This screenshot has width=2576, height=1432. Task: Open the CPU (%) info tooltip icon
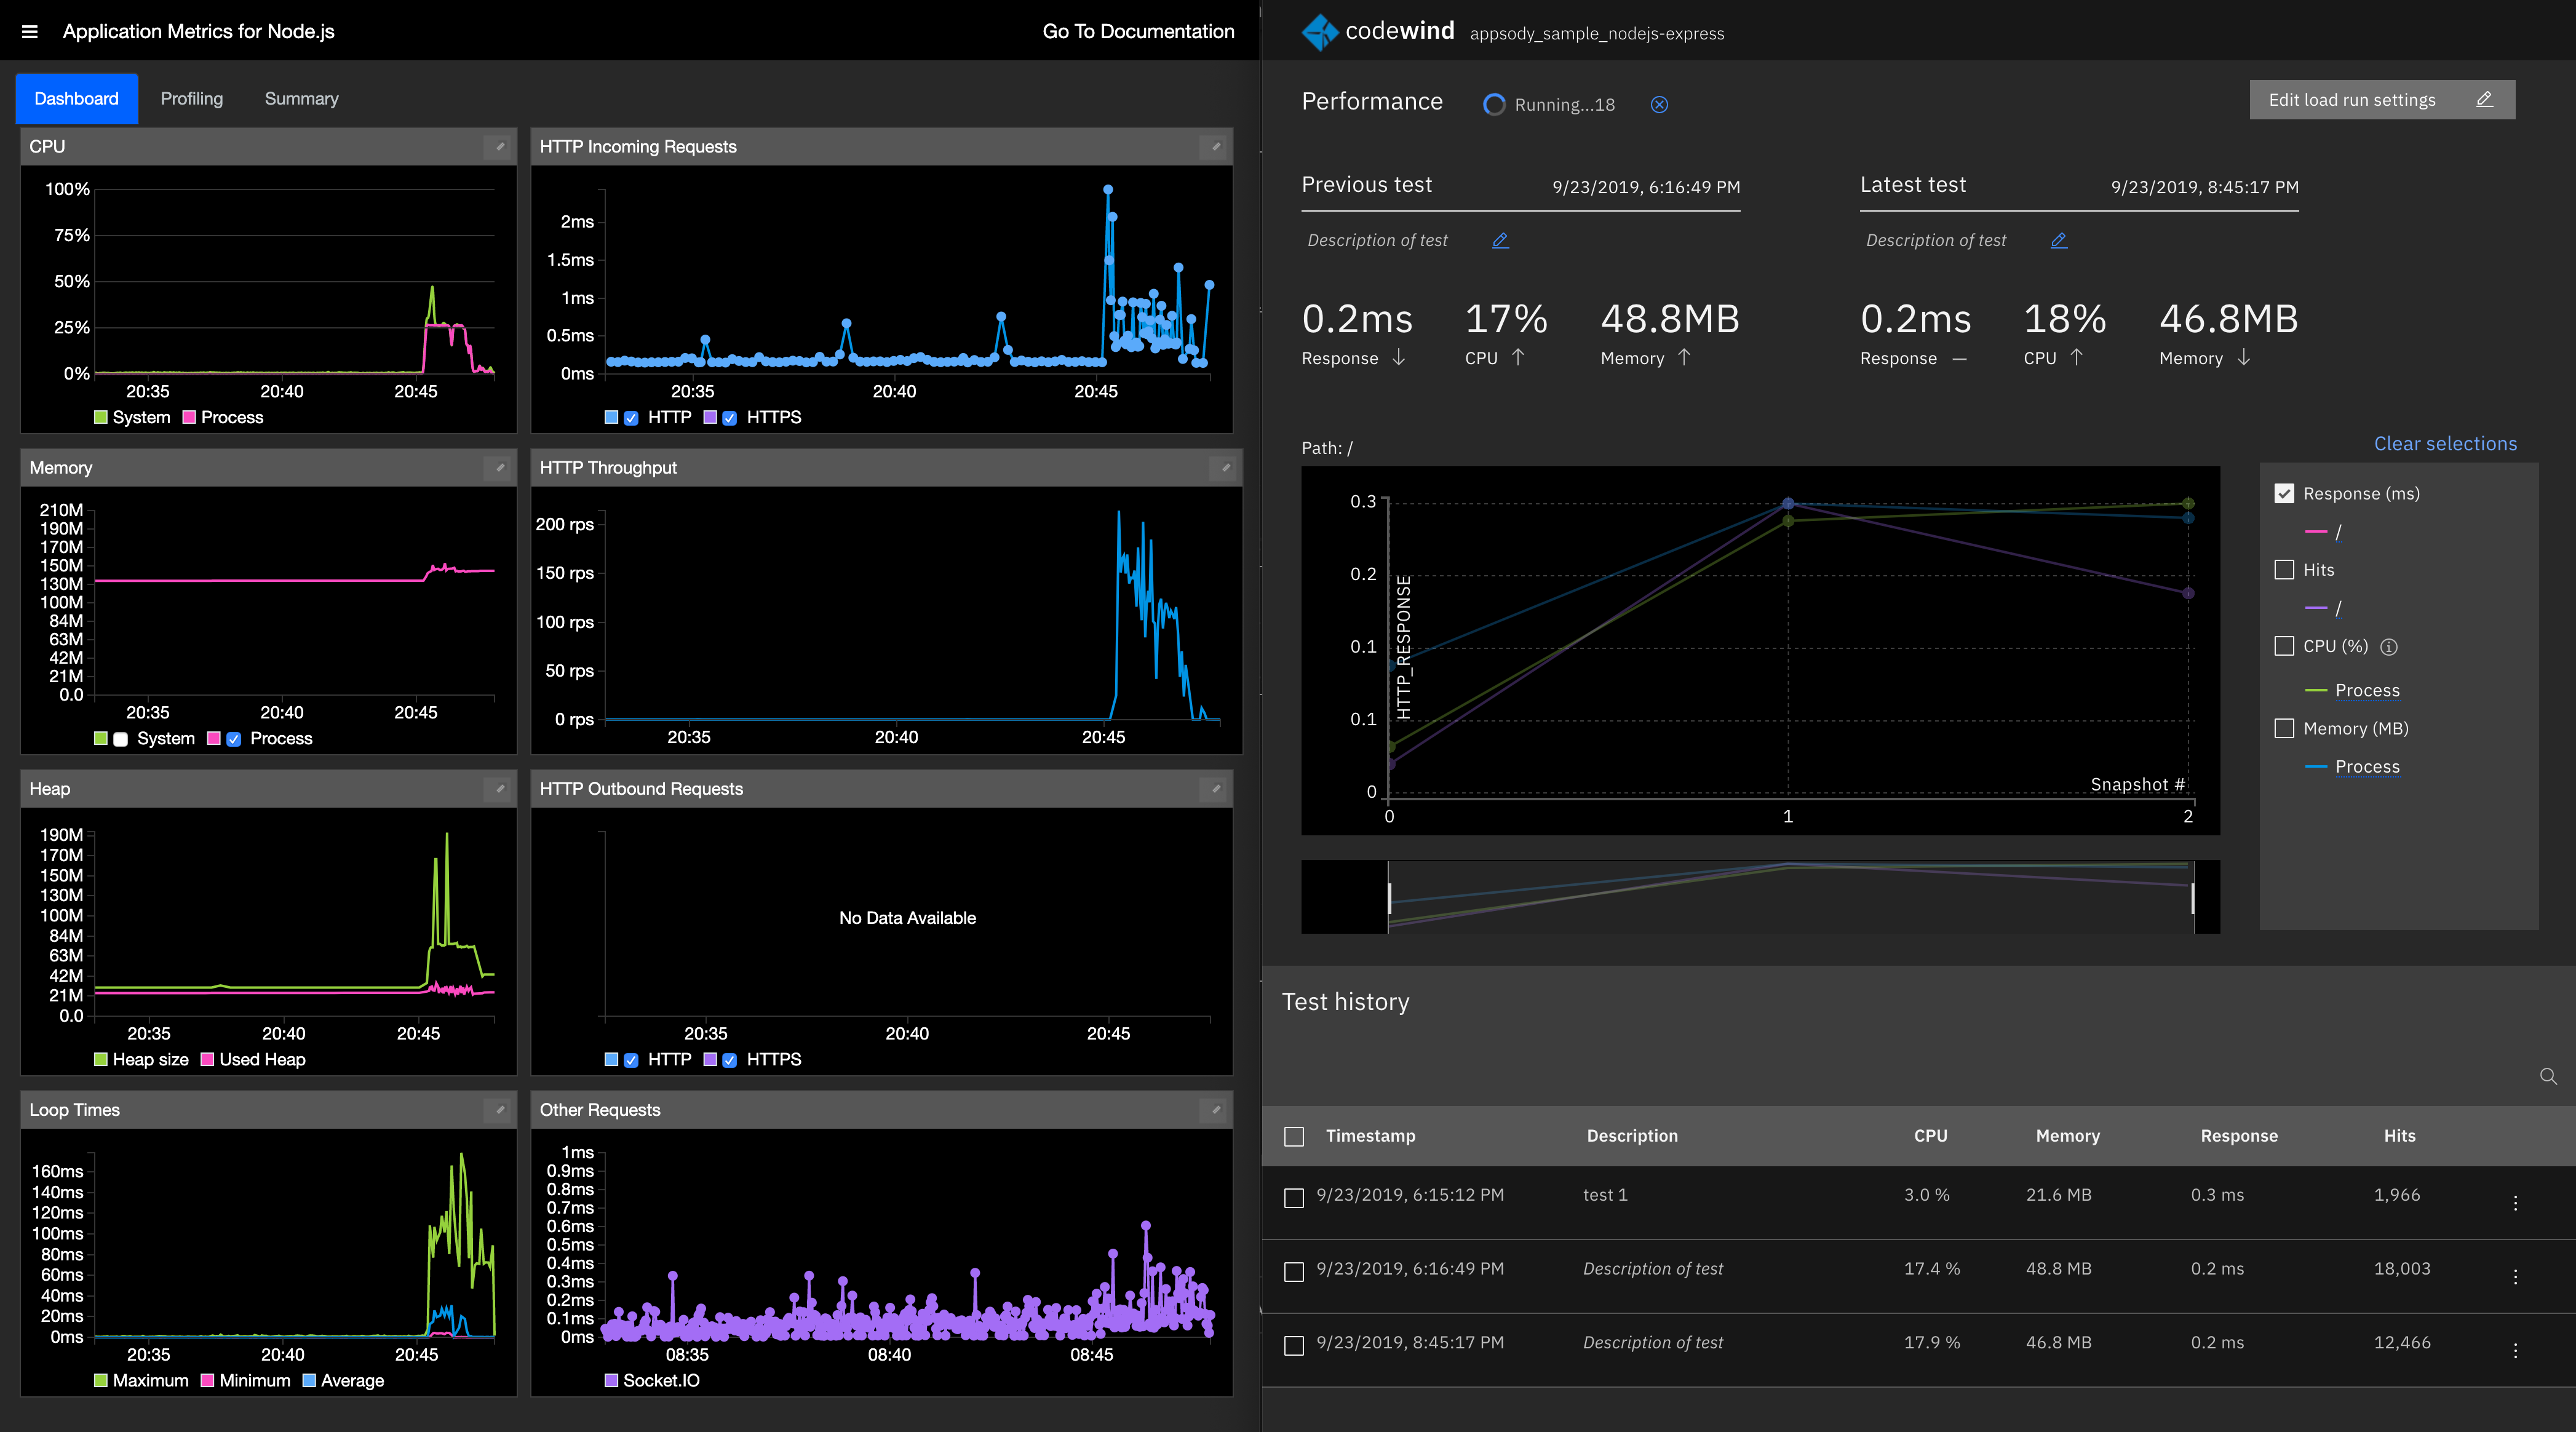pos(2389,647)
